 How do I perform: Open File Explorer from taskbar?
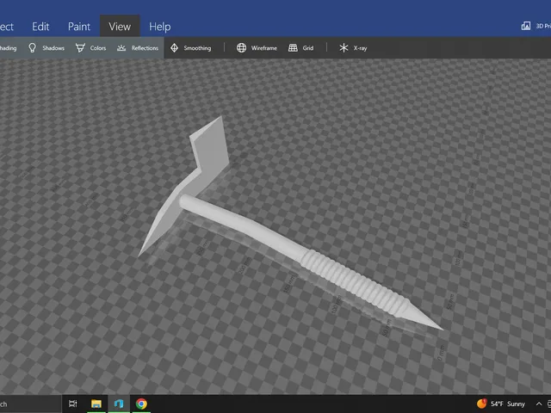click(x=96, y=404)
